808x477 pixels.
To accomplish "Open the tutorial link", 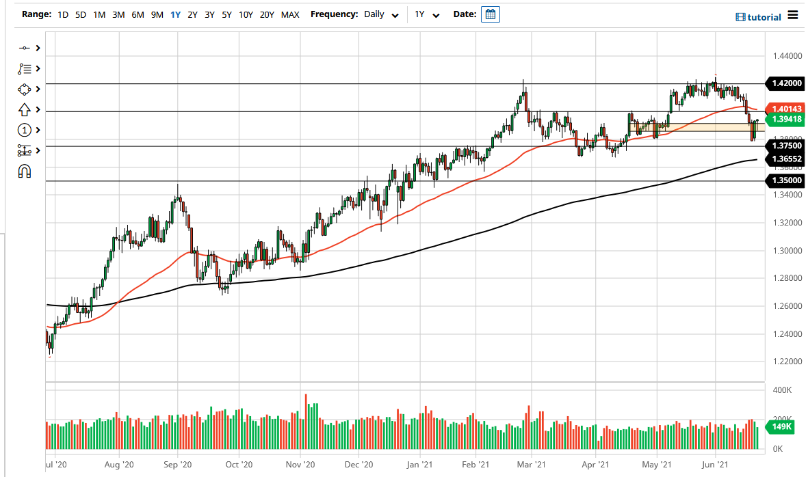I will [758, 16].
